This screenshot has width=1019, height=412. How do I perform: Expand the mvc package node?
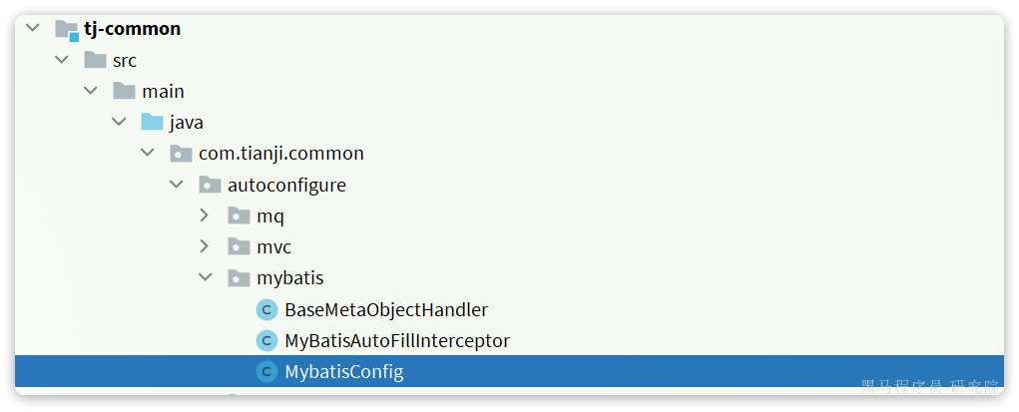[204, 246]
